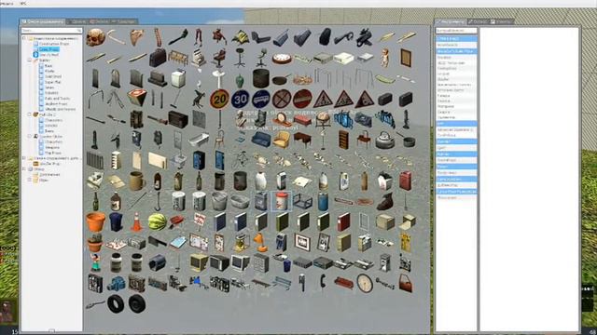Pick the orange terracotta pot prop

95,221
